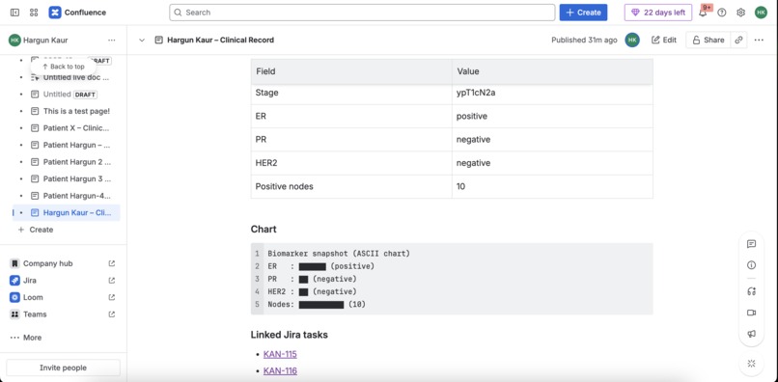Image resolution: width=778 pixels, height=382 pixels.
Task: Open page more-actions ellipsis
Action: point(759,41)
